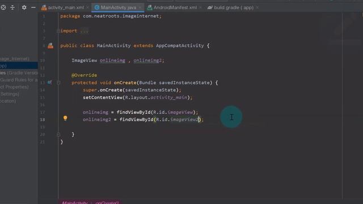Close the MainActivity.java tab
This screenshot has width=363, height=204.
(x=140, y=7)
